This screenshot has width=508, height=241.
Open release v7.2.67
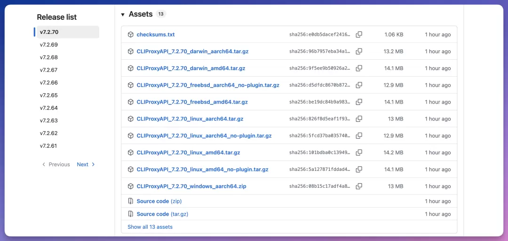pyautogui.click(x=49, y=70)
